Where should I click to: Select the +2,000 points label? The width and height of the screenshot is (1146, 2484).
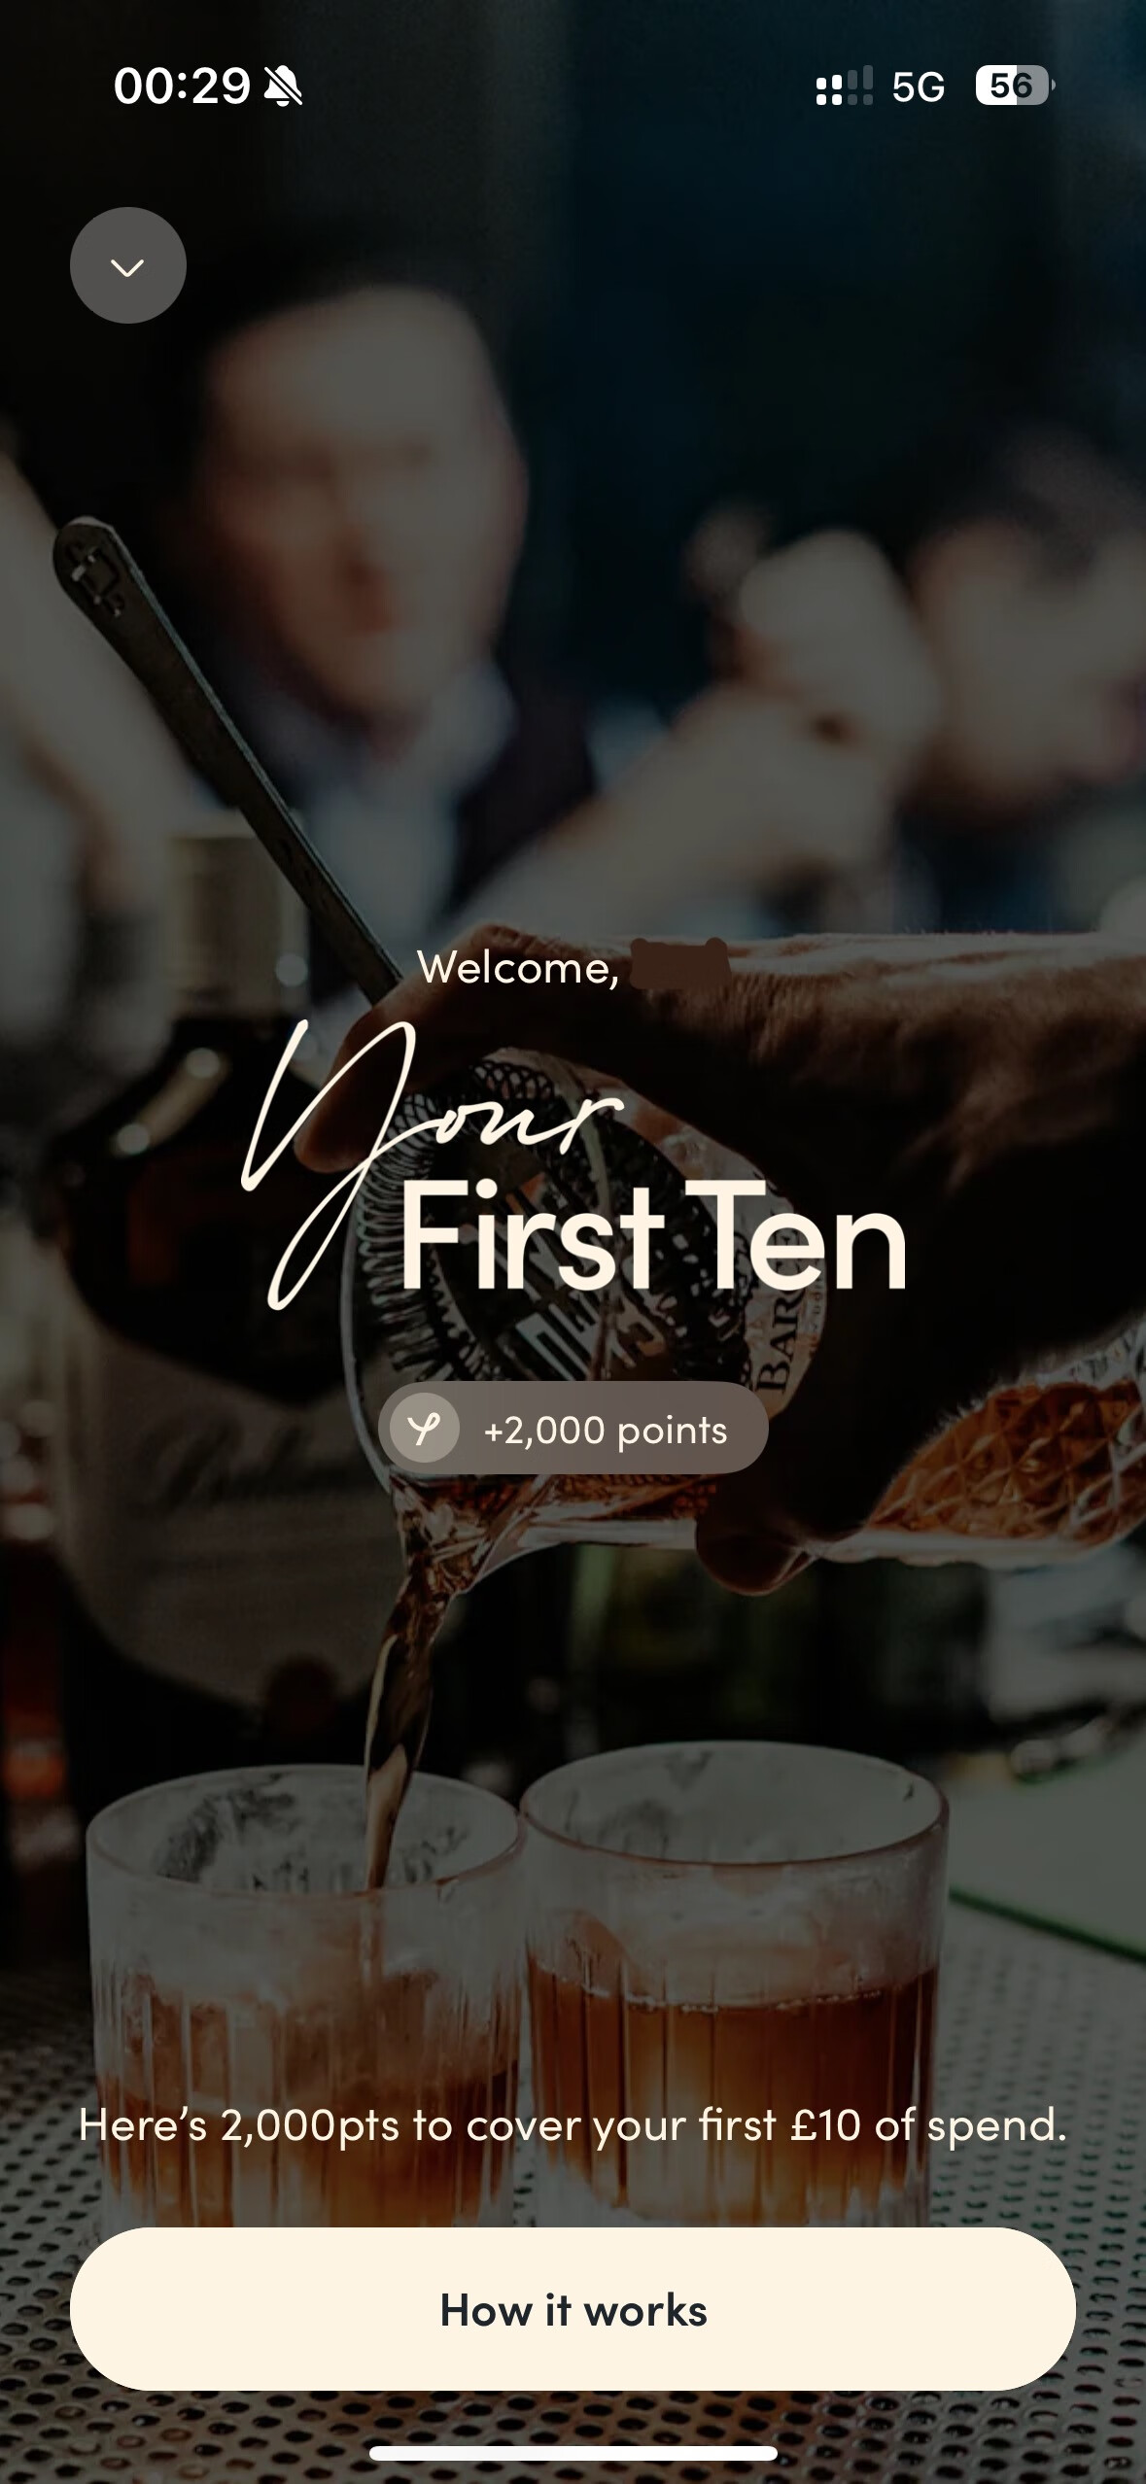point(605,1430)
